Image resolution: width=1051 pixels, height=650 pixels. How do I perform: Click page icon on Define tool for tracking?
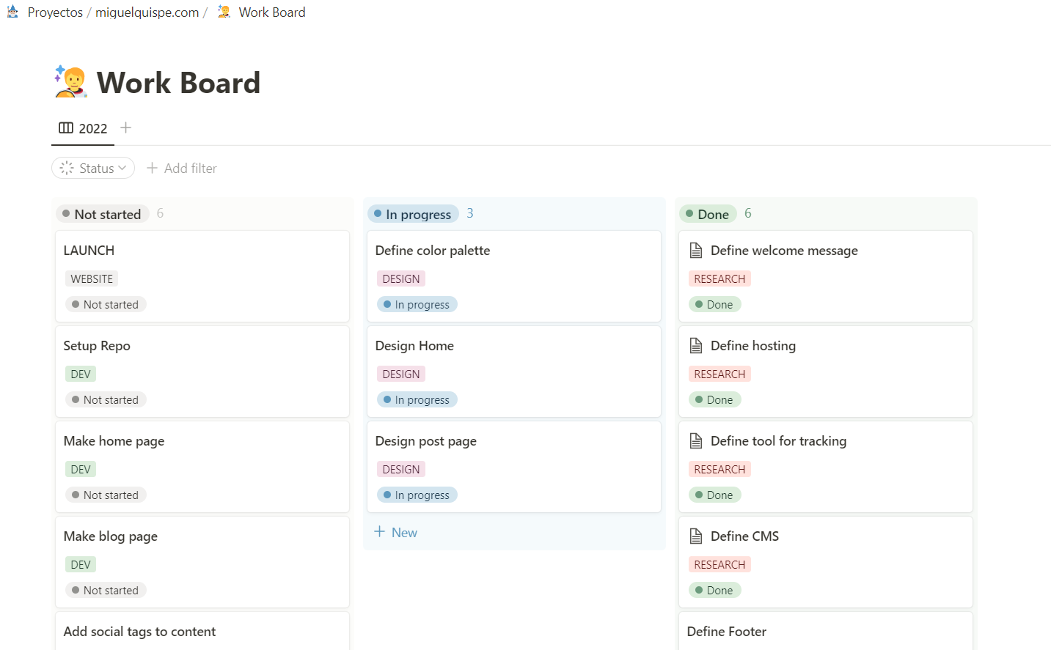point(696,441)
